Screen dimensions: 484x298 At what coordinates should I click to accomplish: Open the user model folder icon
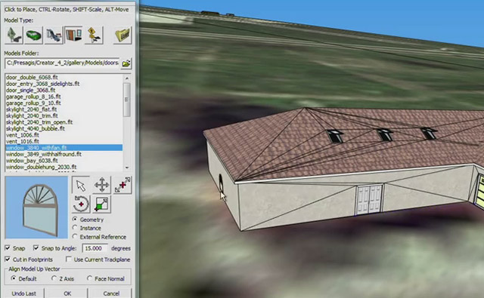(123, 35)
